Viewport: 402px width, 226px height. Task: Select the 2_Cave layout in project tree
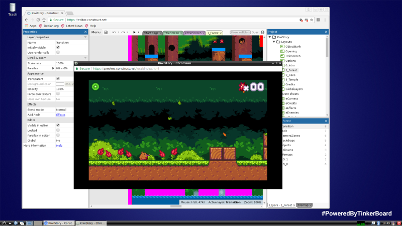click(290, 75)
